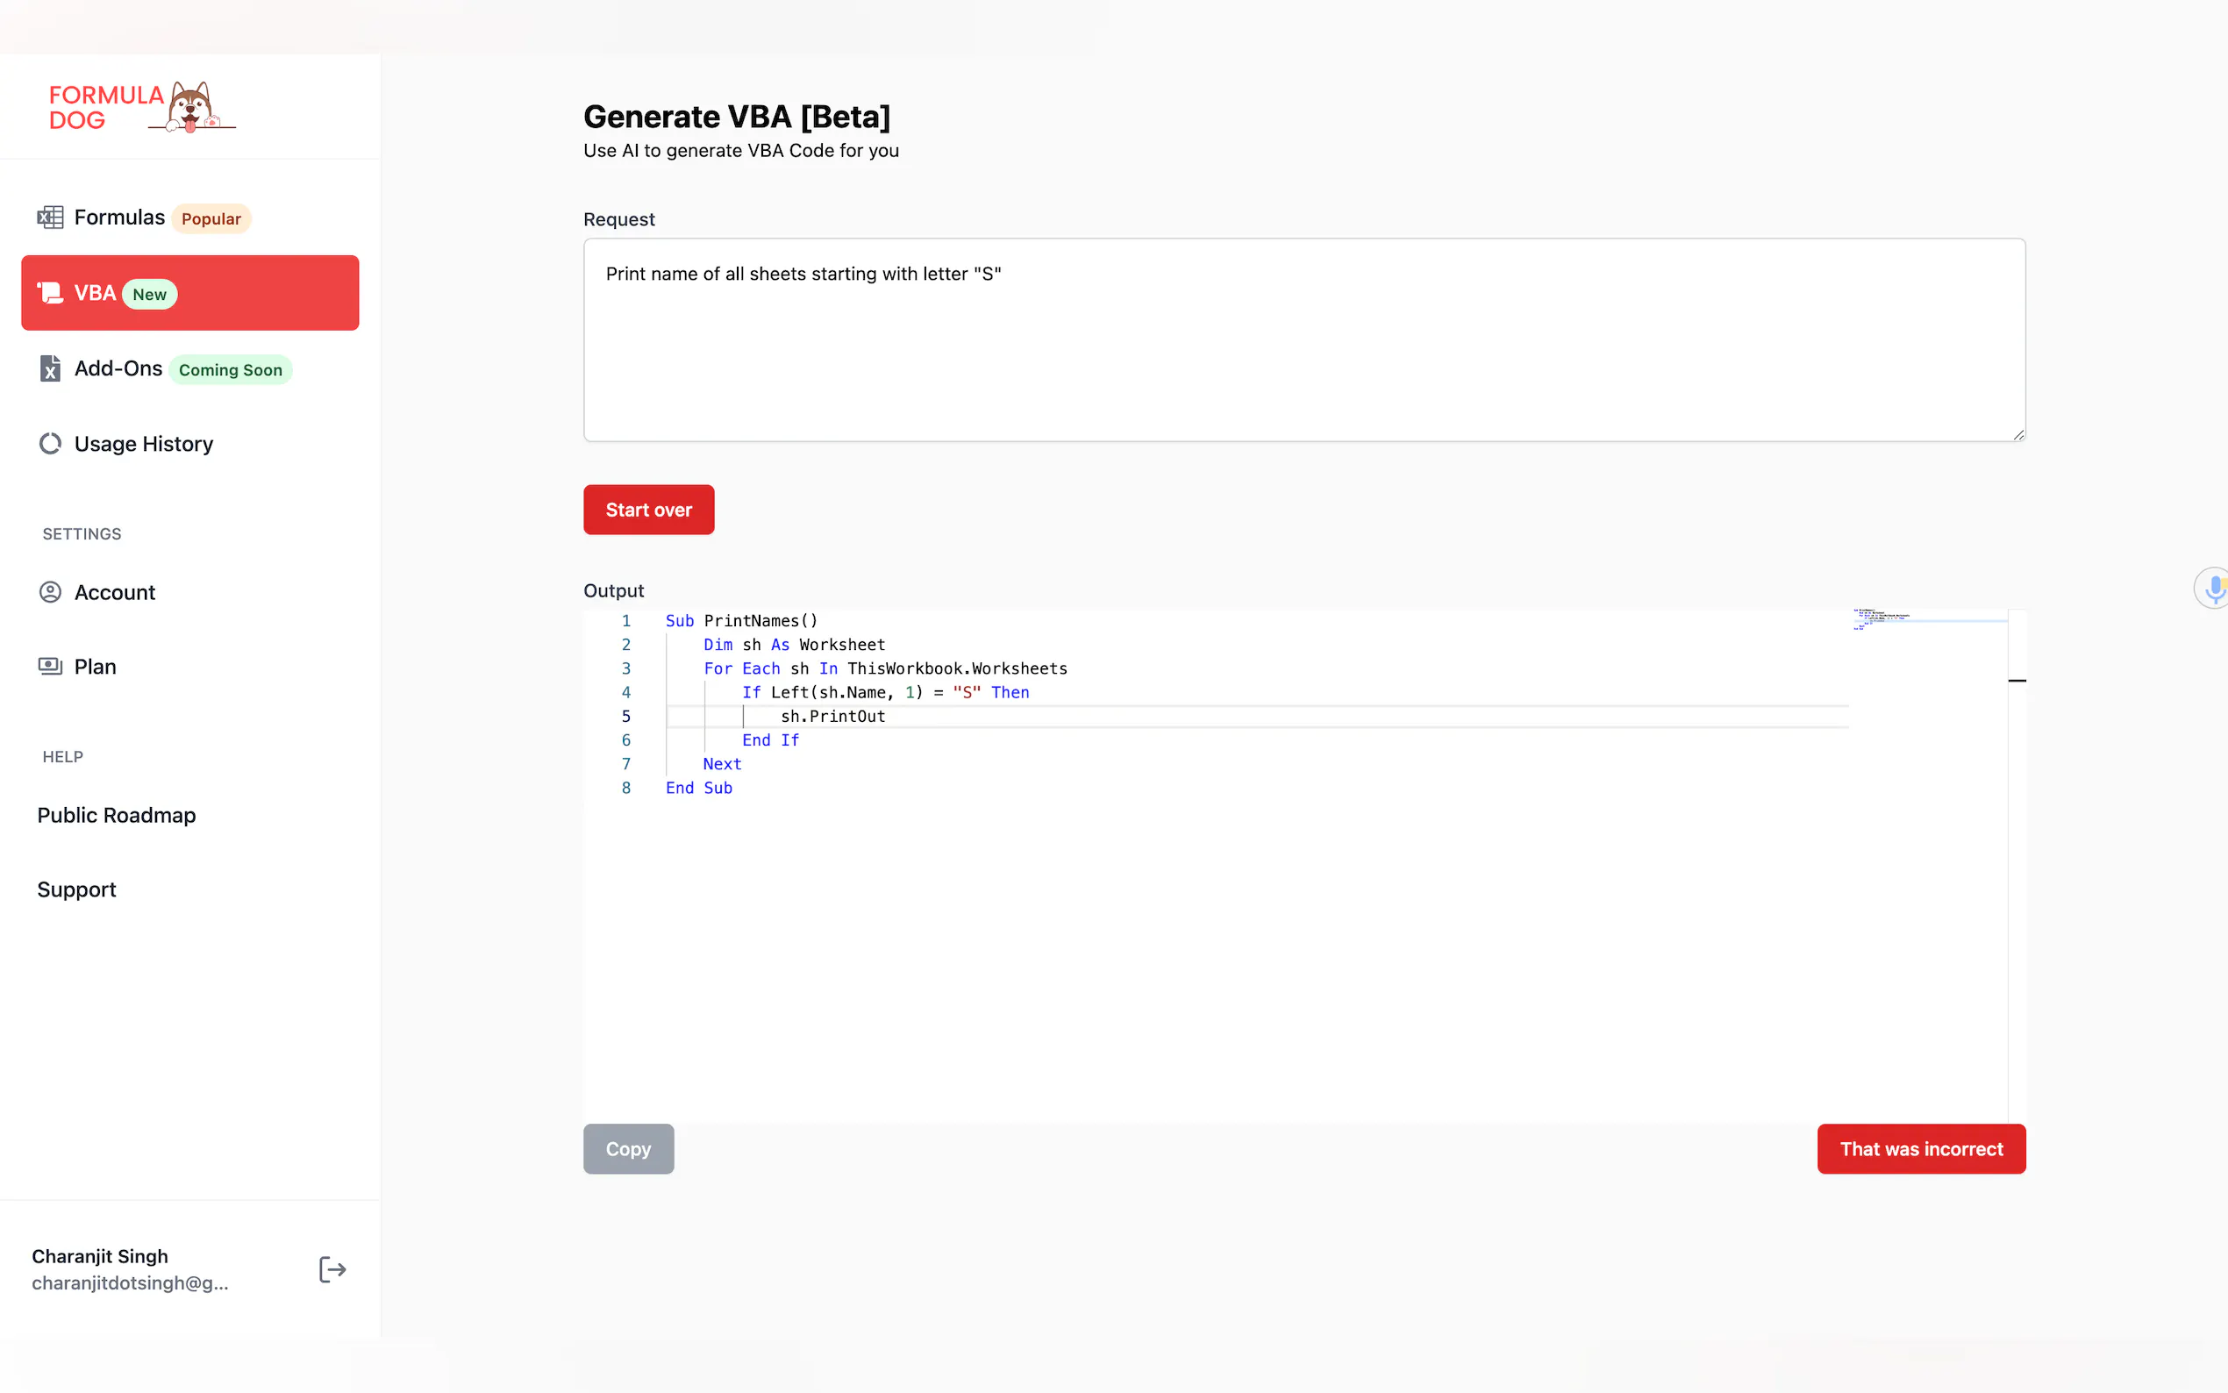The height and width of the screenshot is (1393, 2228).
Task: Open Formulas section in sidebar
Action: point(120,218)
